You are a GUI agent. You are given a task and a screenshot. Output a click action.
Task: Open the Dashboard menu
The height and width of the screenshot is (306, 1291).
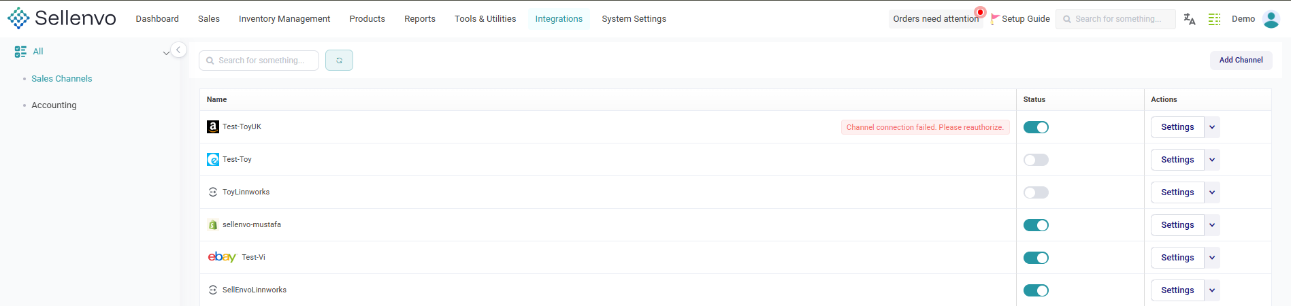(157, 19)
